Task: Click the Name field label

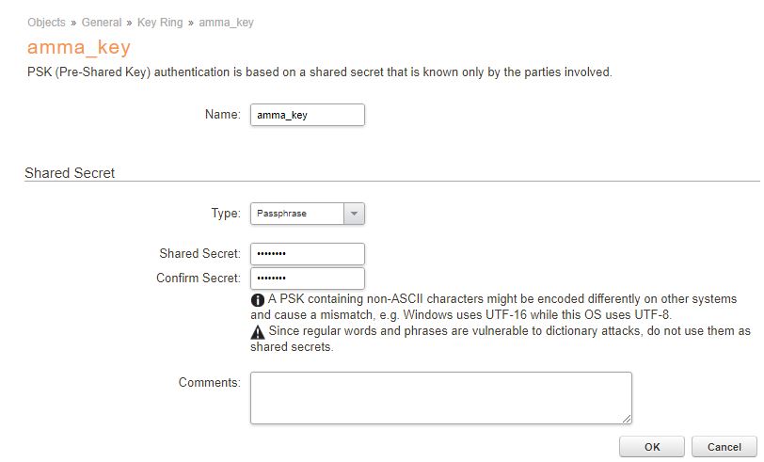Action: click(x=223, y=115)
